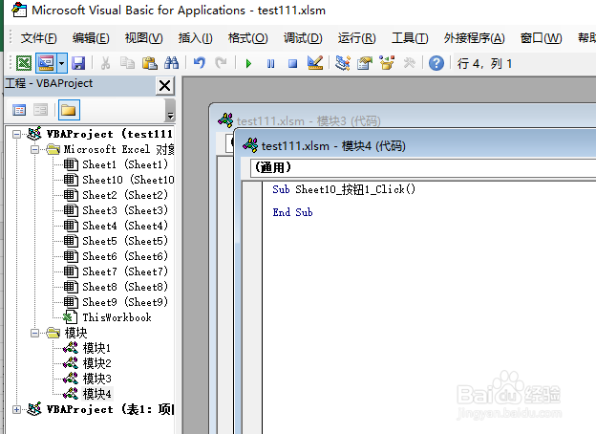
Task: Open the 工具(T) menu
Action: (x=410, y=38)
